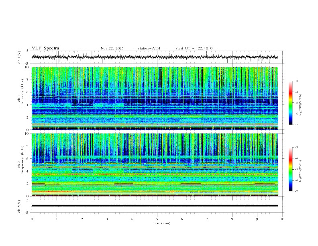Click the ch.1 Frequency (kHz) axis label
The width and height of the screenshot is (318, 246).
21,98
